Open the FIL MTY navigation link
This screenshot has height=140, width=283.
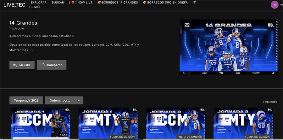click(35, 7)
